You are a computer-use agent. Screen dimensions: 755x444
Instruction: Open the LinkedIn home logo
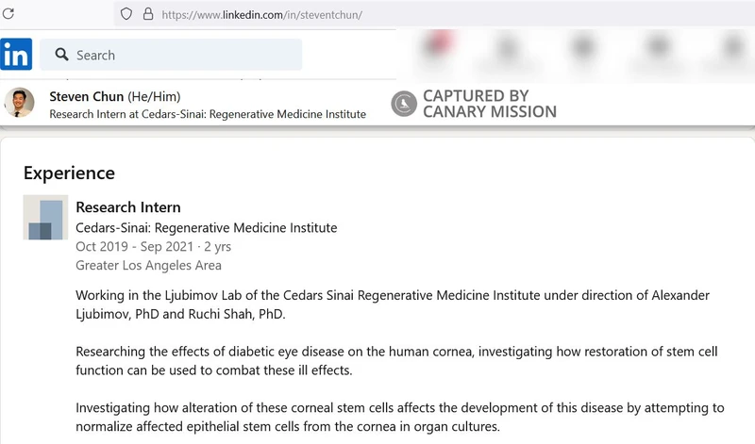point(16,55)
